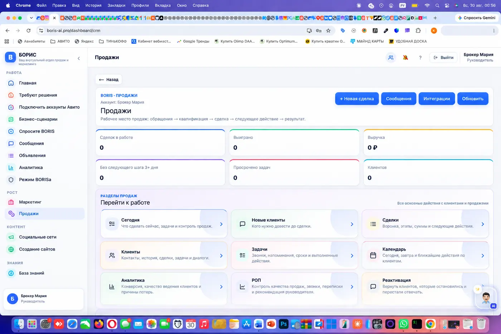Open the Закладки menu
This screenshot has height=334, width=501.
[x=116, y=5]
